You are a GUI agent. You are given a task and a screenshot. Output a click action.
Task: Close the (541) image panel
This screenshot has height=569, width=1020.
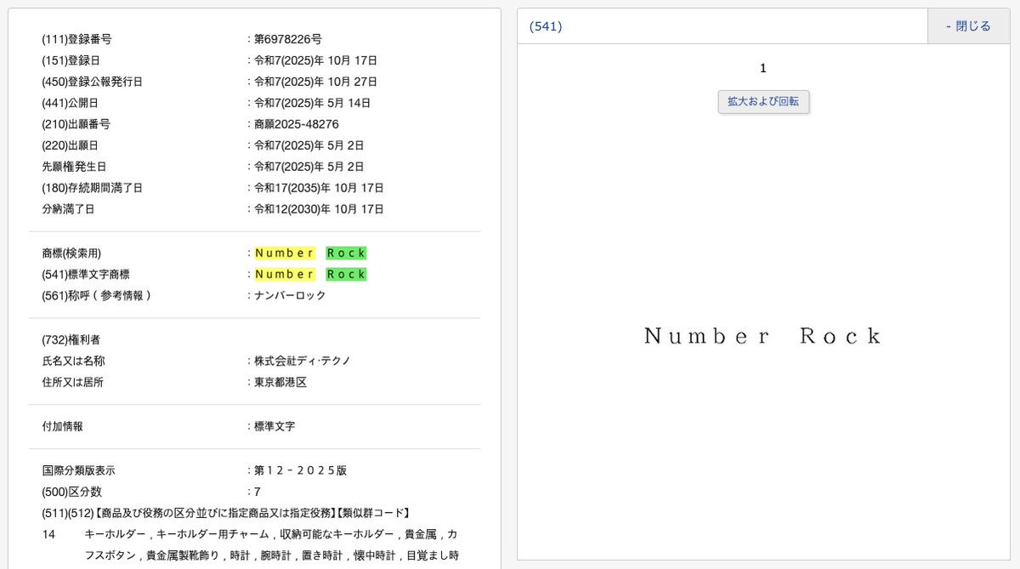968,26
